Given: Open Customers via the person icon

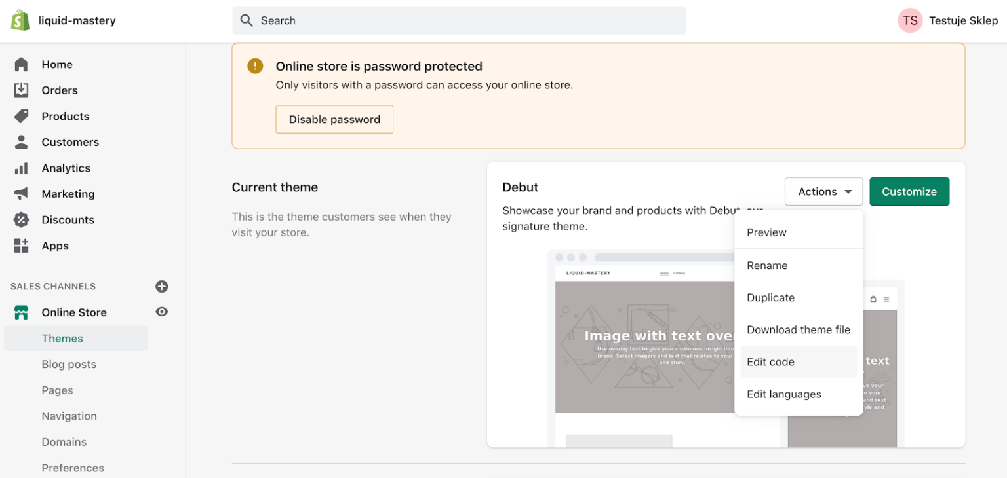Looking at the screenshot, I should click(21, 142).
